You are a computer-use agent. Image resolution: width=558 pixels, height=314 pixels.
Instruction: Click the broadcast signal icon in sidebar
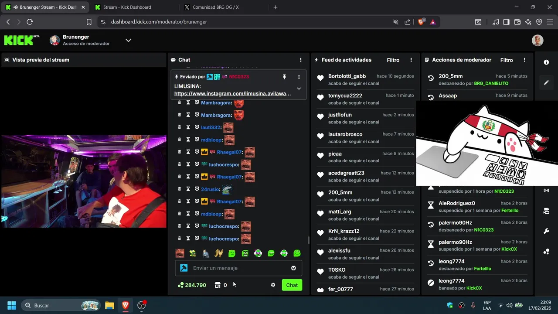pos(546,191)
